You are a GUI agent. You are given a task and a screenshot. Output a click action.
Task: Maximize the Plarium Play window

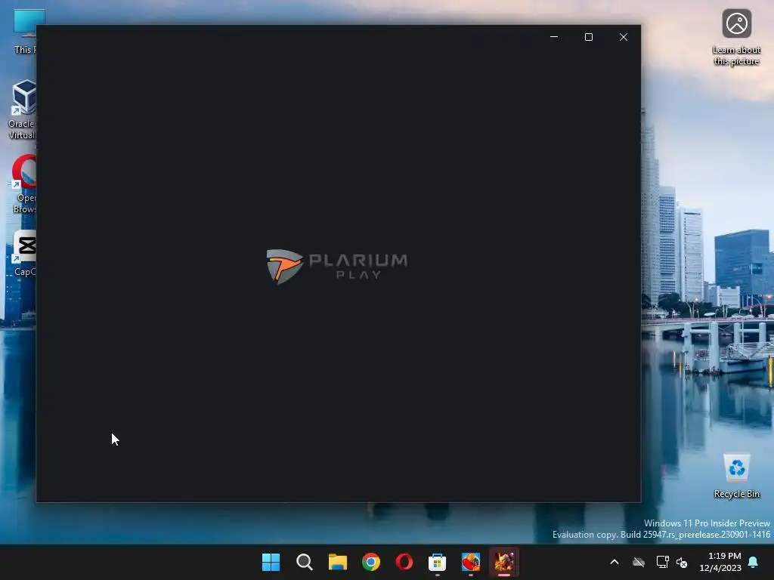(x=588, y=37)
